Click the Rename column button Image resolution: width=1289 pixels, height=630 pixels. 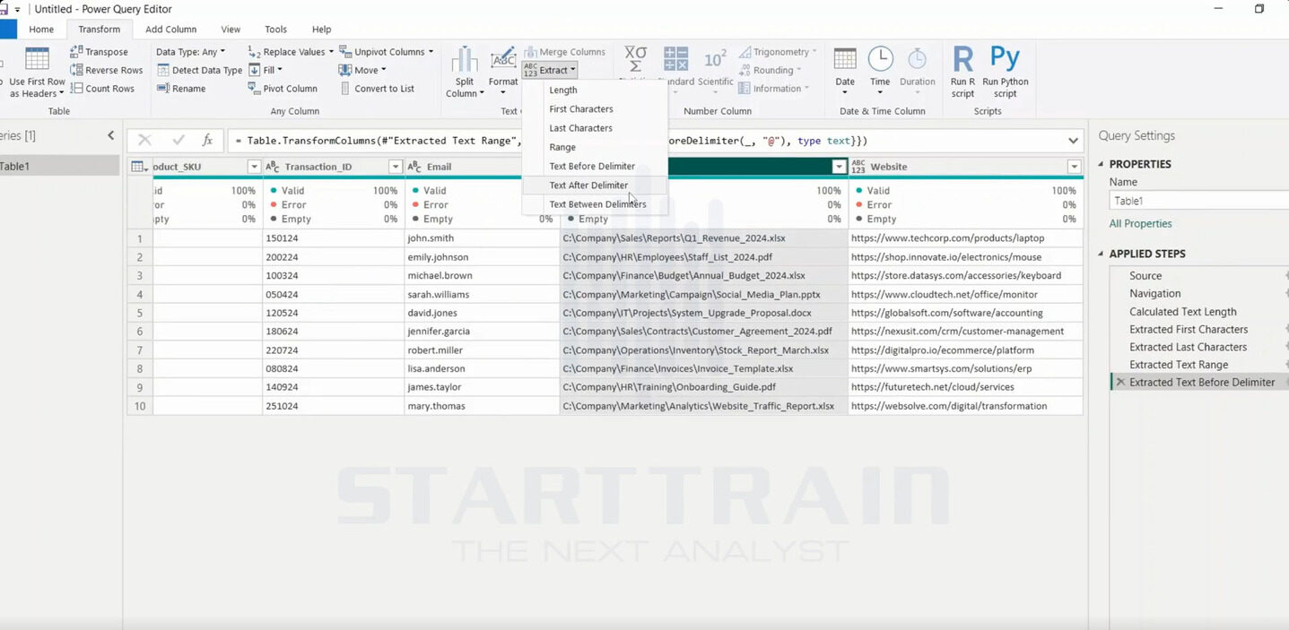(181, 89)
